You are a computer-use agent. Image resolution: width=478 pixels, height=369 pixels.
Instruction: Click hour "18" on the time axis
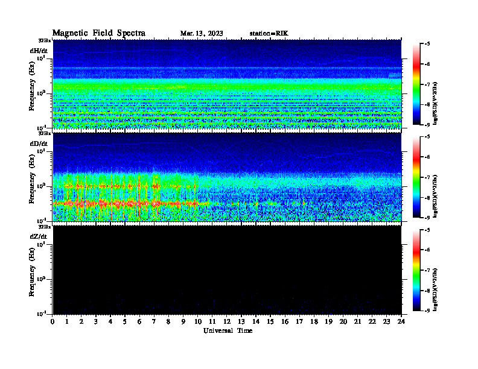(314, 321)
